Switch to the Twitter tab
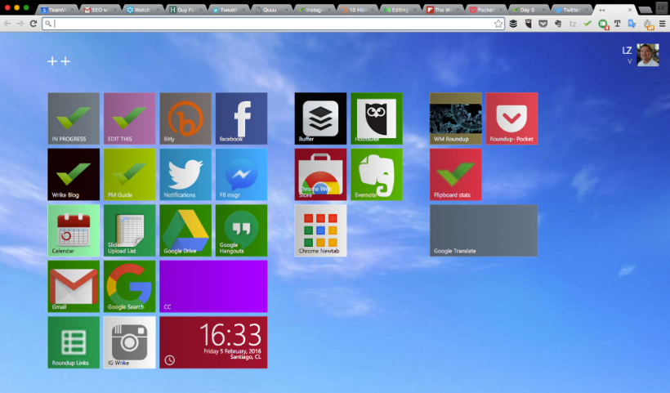This screenshot has height=393, width=670. [x=571, y=10]
